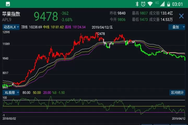188x125 pixels.
Task: Tap the latest green candle at chart's right edge
Action: pos(185,59)
